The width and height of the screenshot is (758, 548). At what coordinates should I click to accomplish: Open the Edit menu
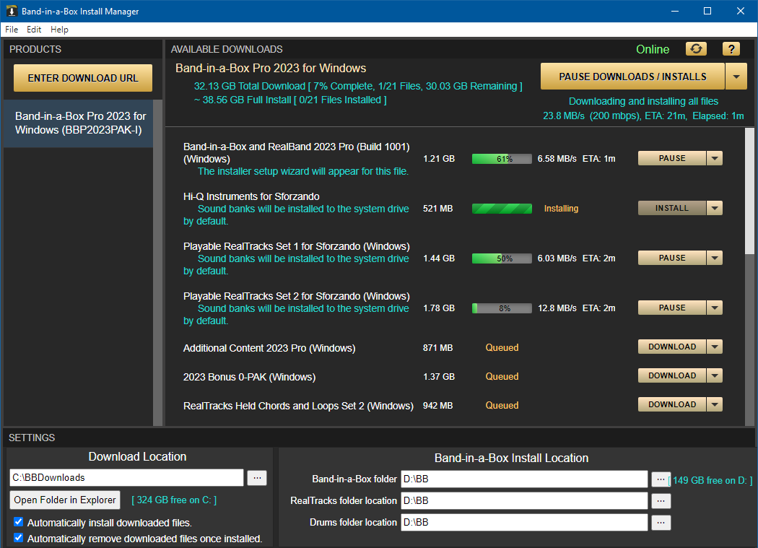[34, 30]
